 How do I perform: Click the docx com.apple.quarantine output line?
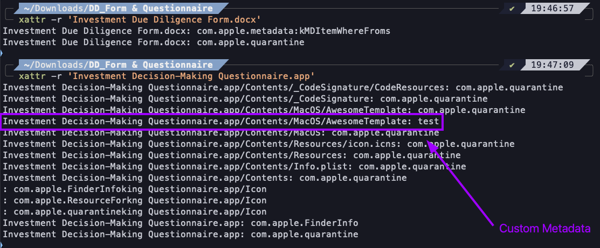pos(154,42)
